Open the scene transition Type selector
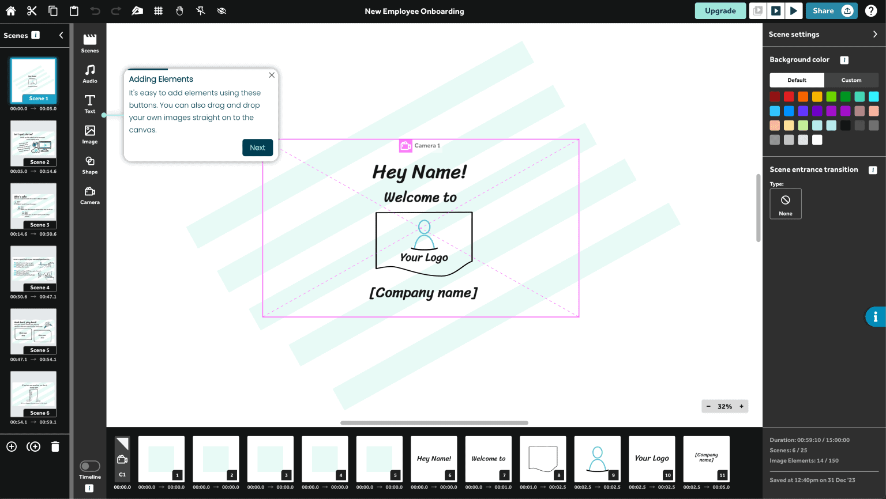The width and height of the screenshot is (886, 499). pos(785,204)
